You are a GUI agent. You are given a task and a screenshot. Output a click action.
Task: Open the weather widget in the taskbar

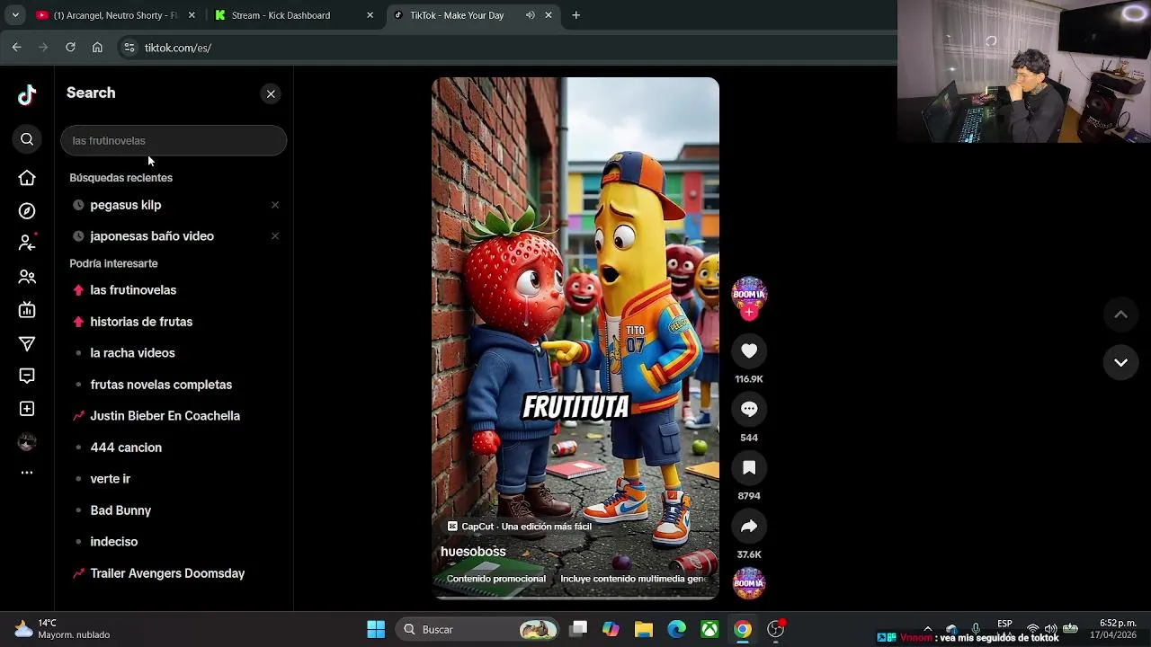click(63, 629)
